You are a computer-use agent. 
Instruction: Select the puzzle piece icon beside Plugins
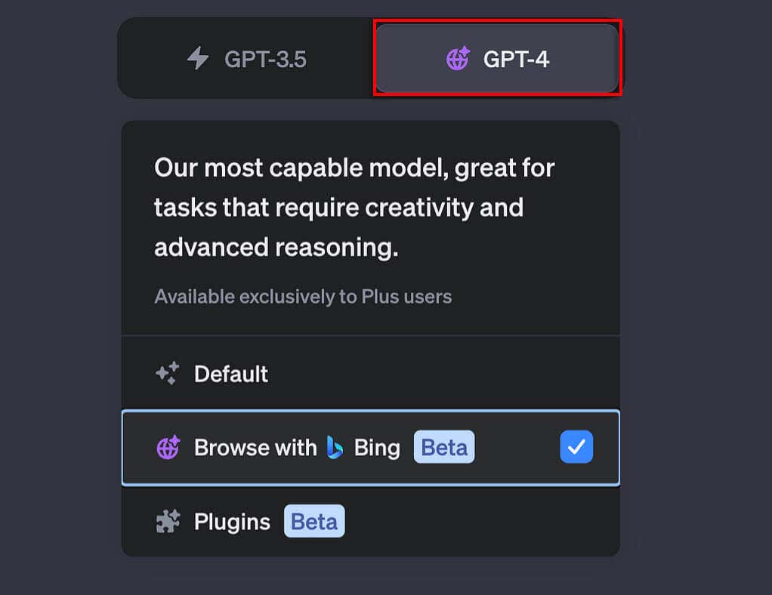[167, 521]
